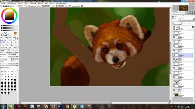Open the rotation angle dropdown
Image resolution: width=195 pixels, height=109 pixels.
56,6
